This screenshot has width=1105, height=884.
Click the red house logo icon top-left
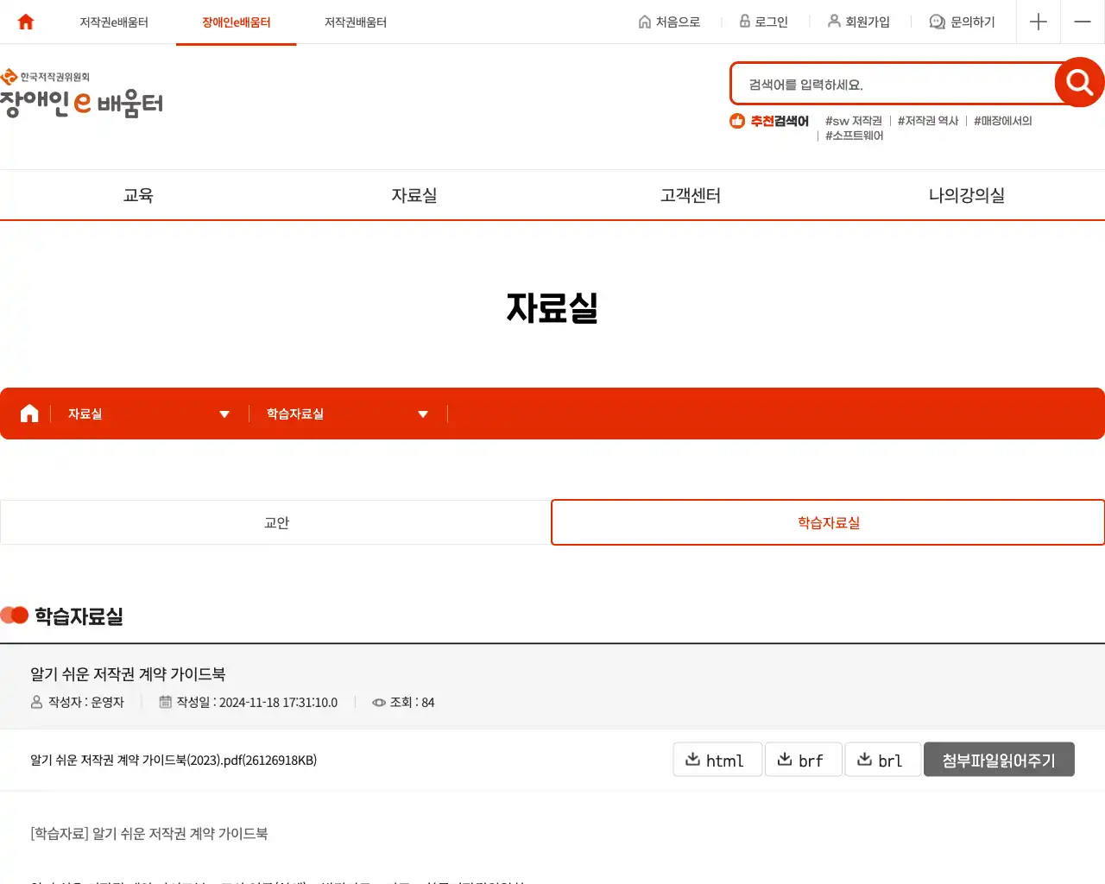[x=23, y=22]
